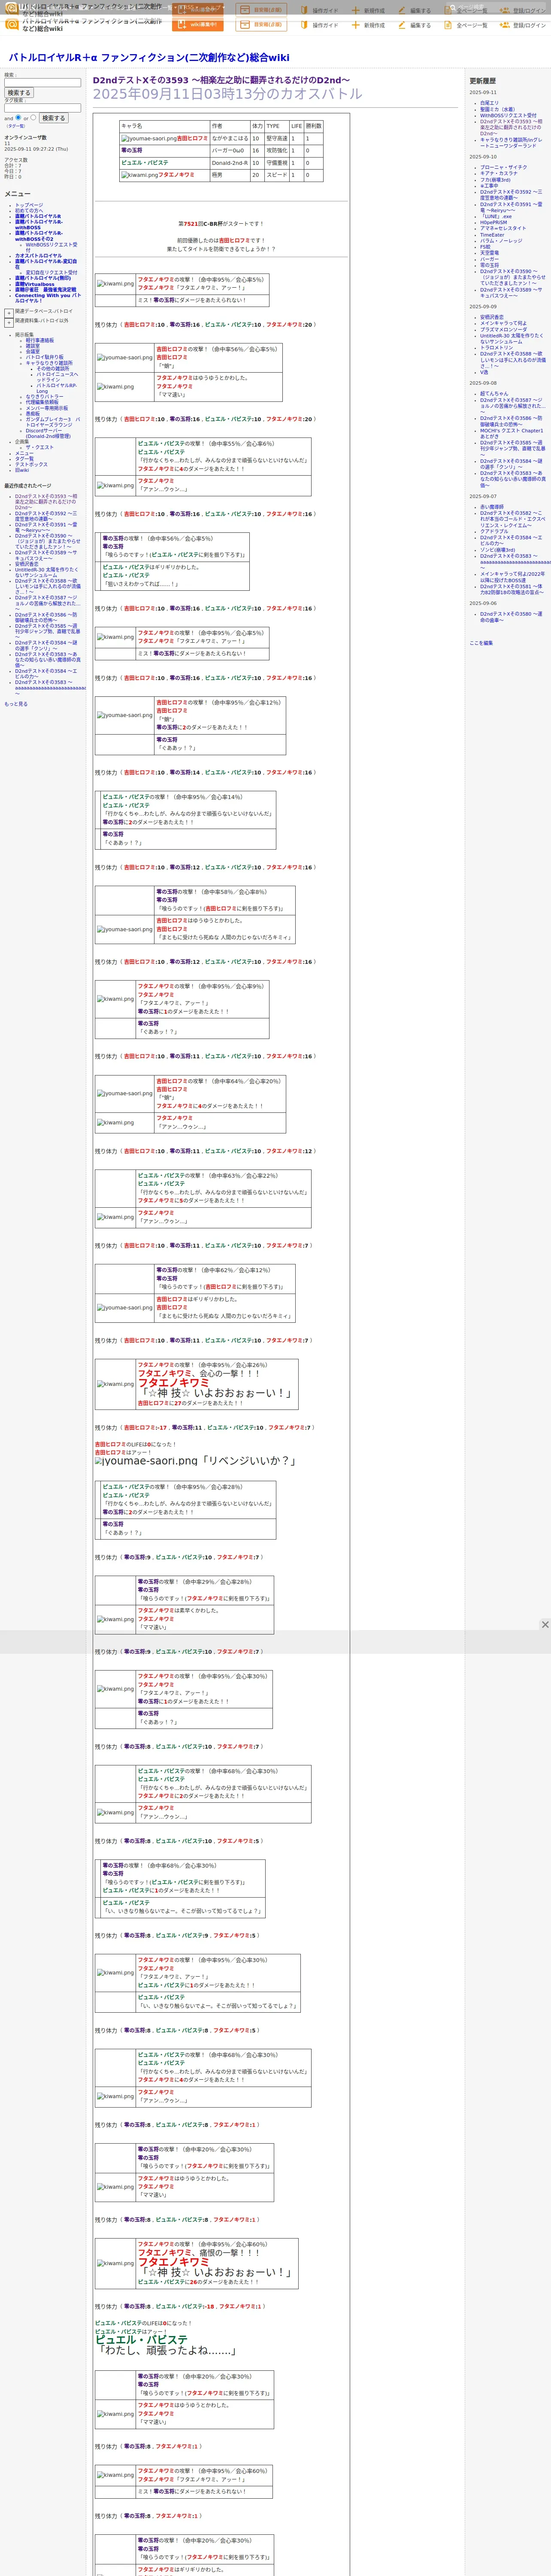551x2576 pixels.
Task: Open バトロイ駄弁り板 link
Action: coord(44,357)
